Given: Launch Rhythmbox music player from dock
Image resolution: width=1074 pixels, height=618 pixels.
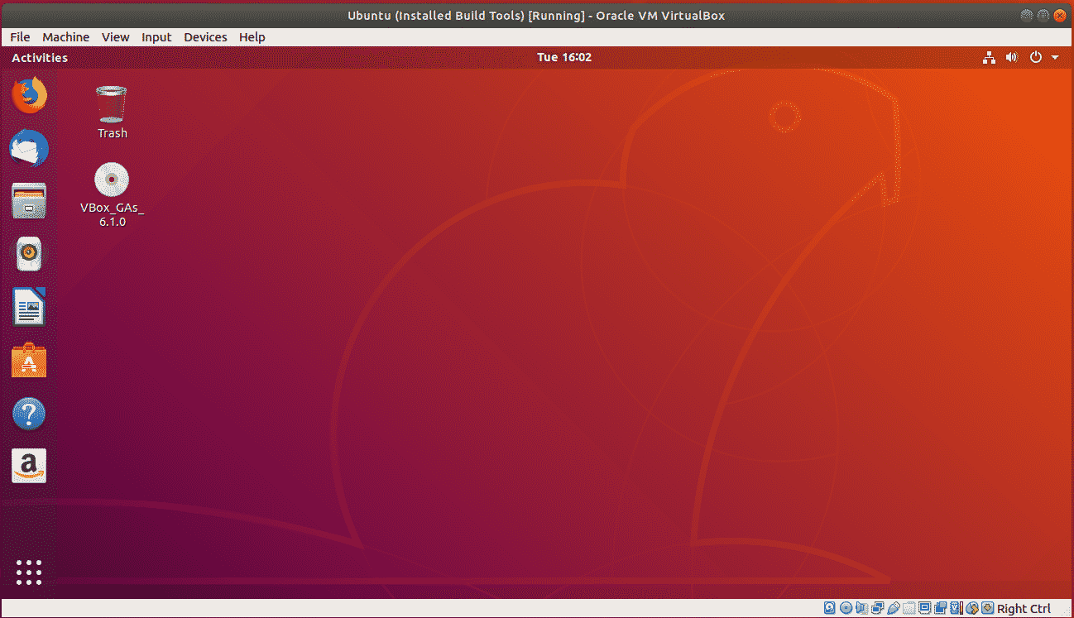Looking at the screenshot, I should (x=29, y=254).
